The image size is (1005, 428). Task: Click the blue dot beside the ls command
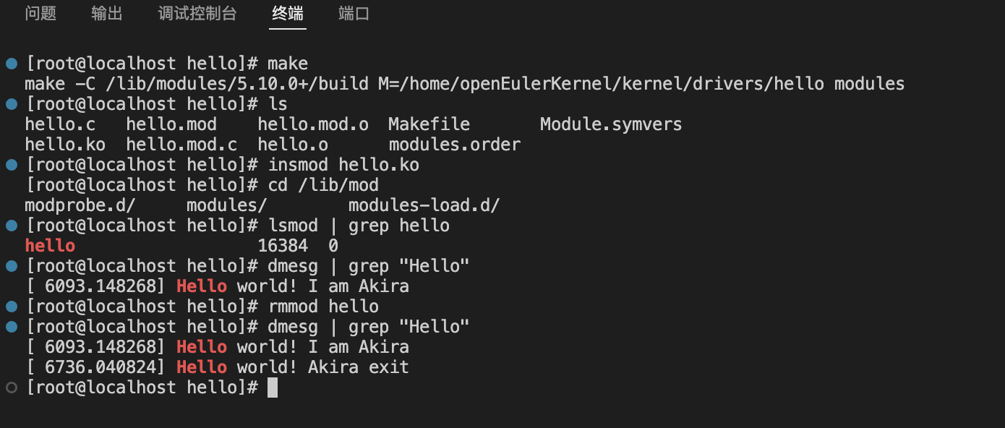[x=12, y=104]
